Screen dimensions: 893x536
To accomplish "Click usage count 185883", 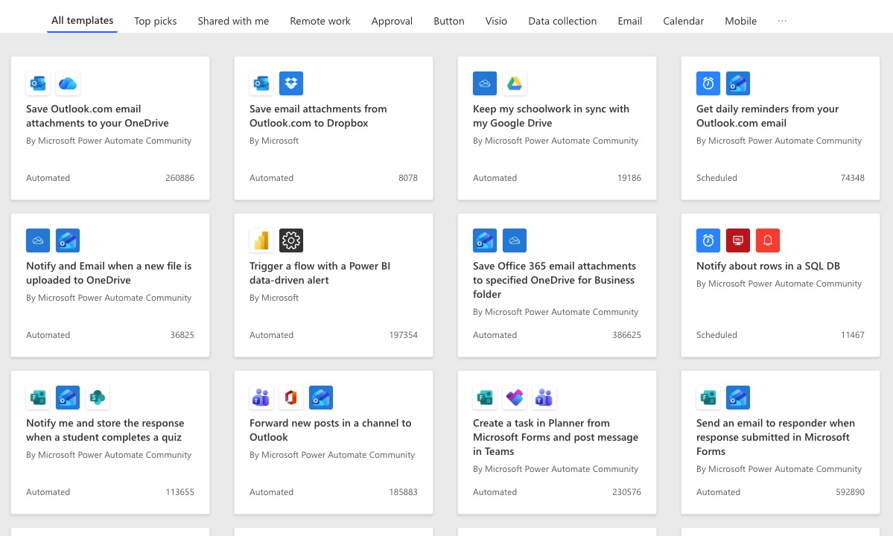I will [x=403, y=491].
